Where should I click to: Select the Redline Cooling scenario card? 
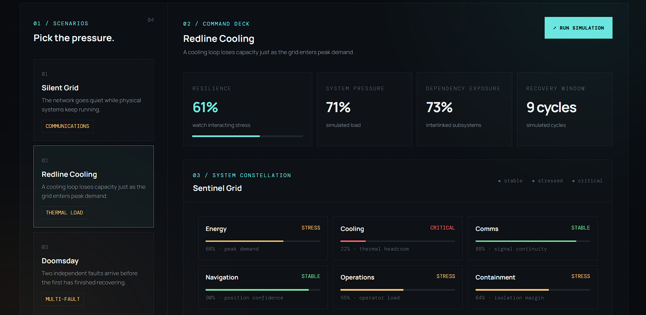coord(94,186)
